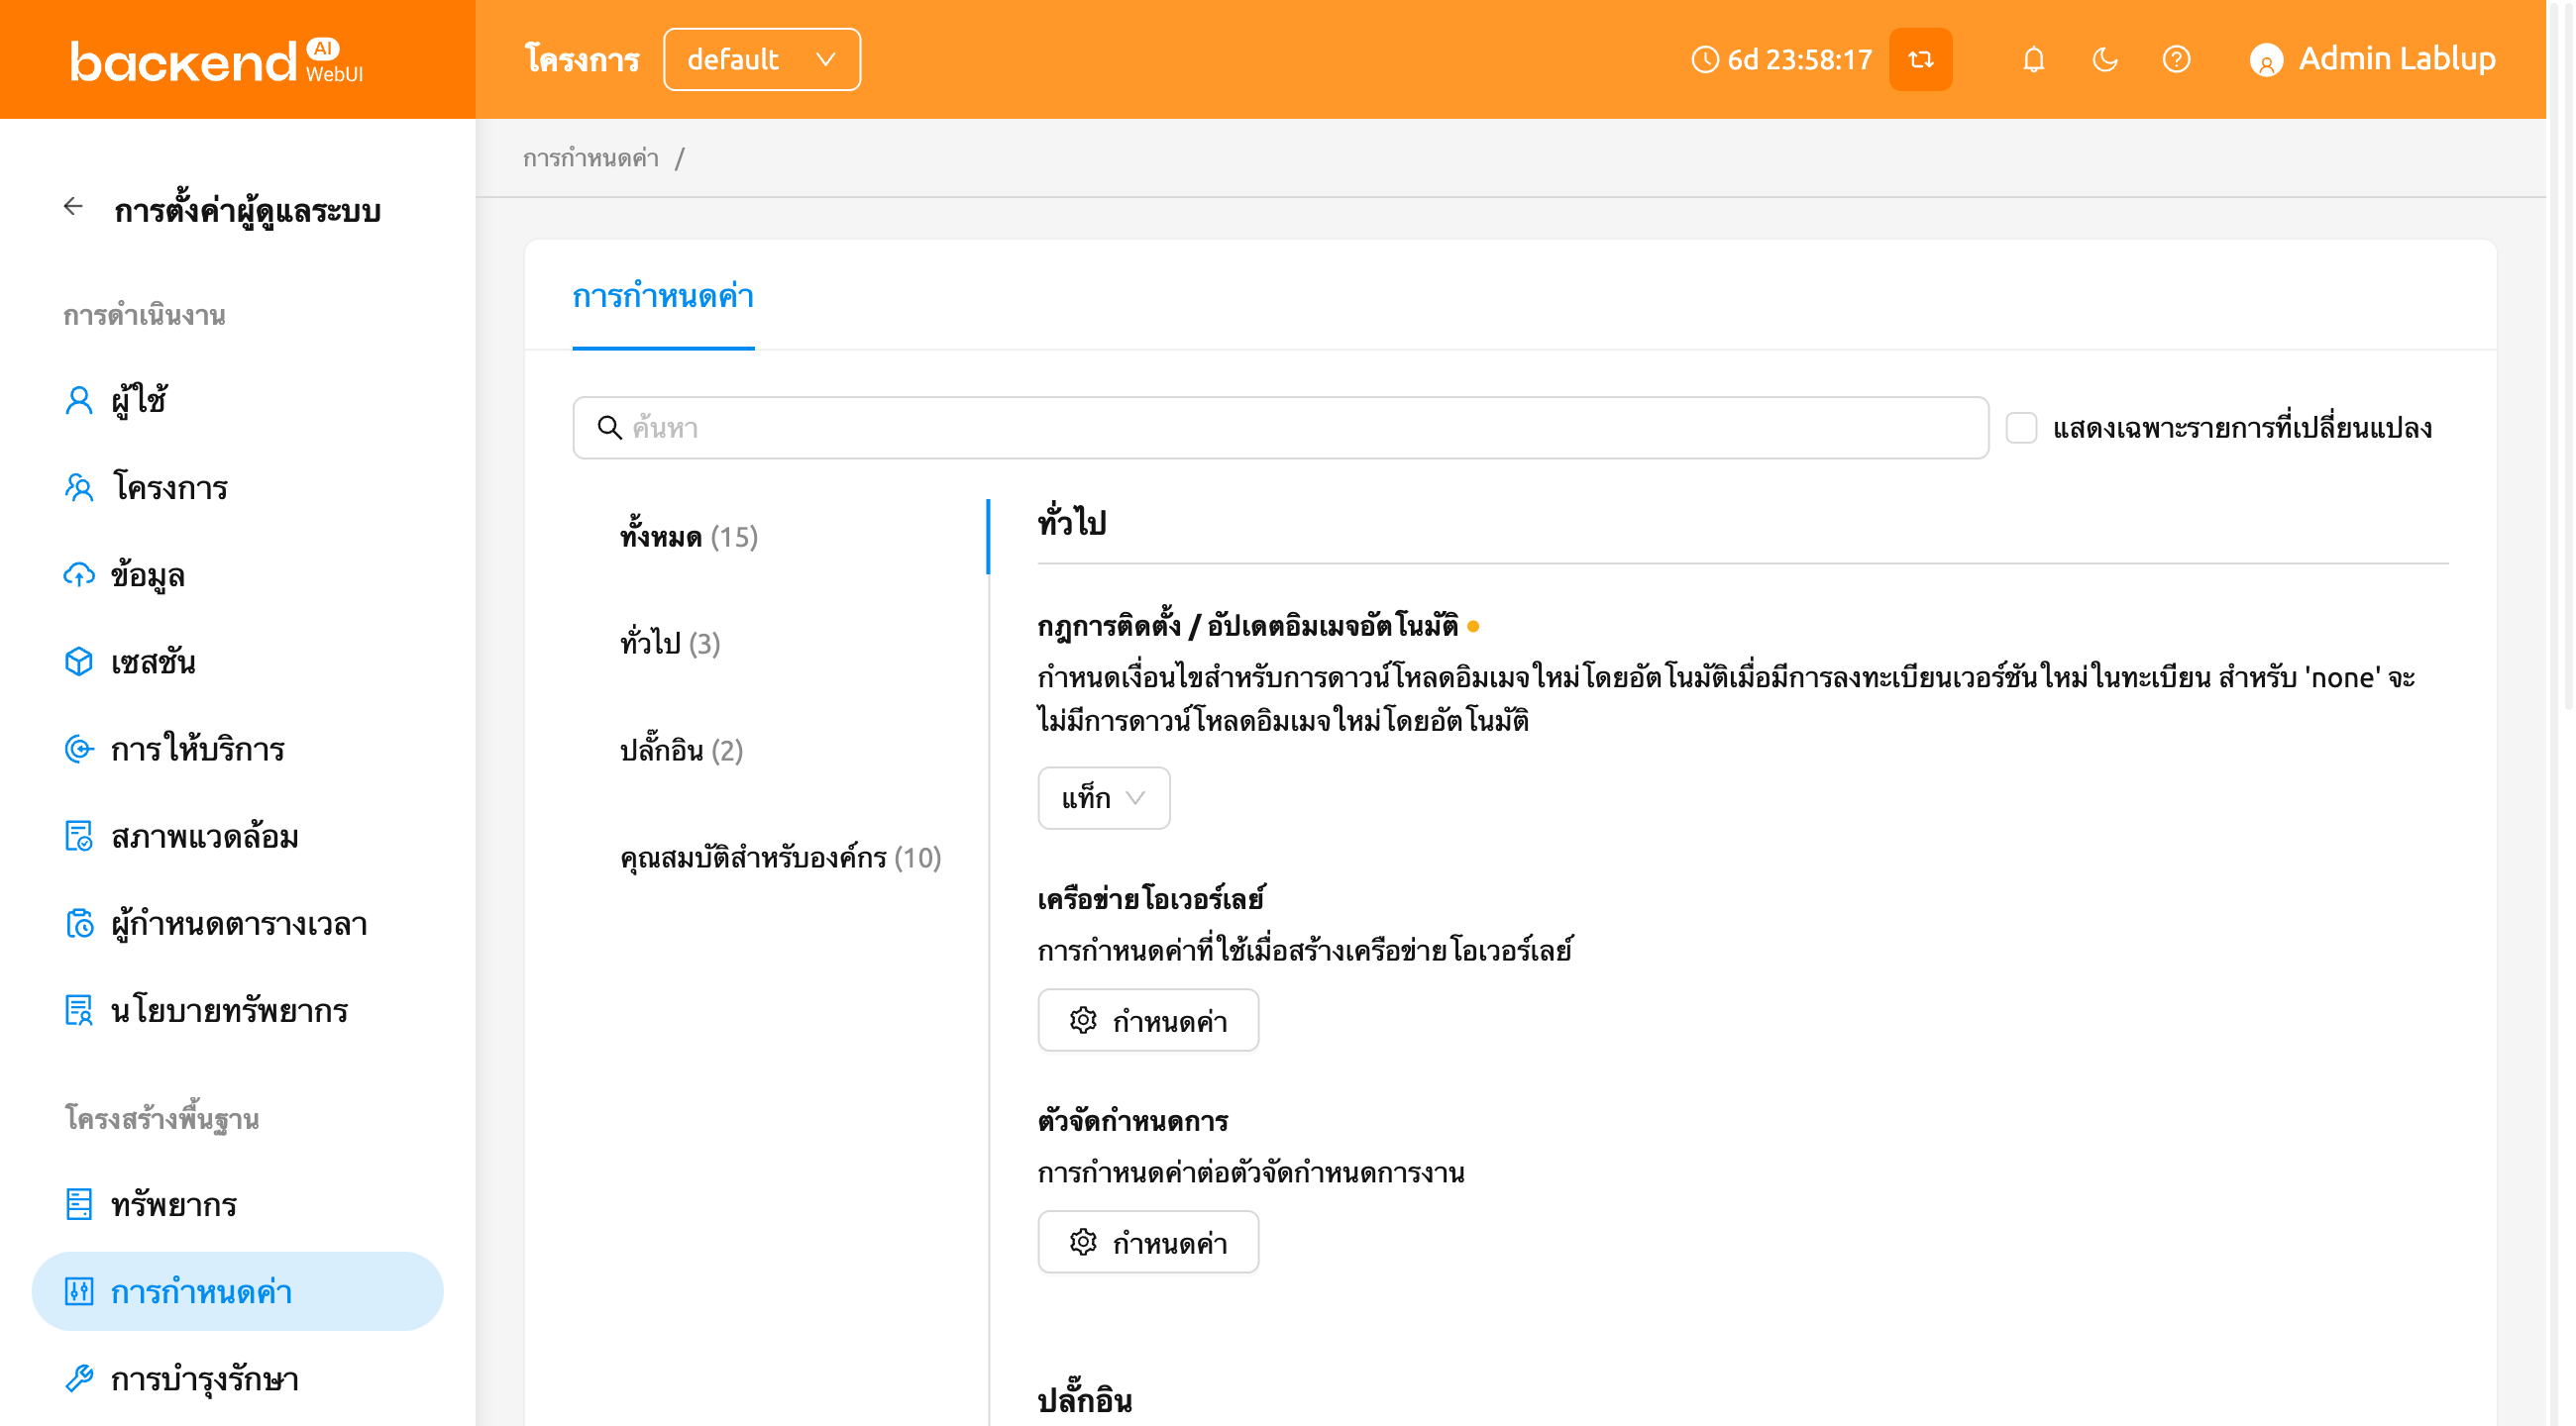Select คุณสมบัติสำหรับองค์กร (10) category
Screen dimensions: 2576x1426
click(780, 858)
